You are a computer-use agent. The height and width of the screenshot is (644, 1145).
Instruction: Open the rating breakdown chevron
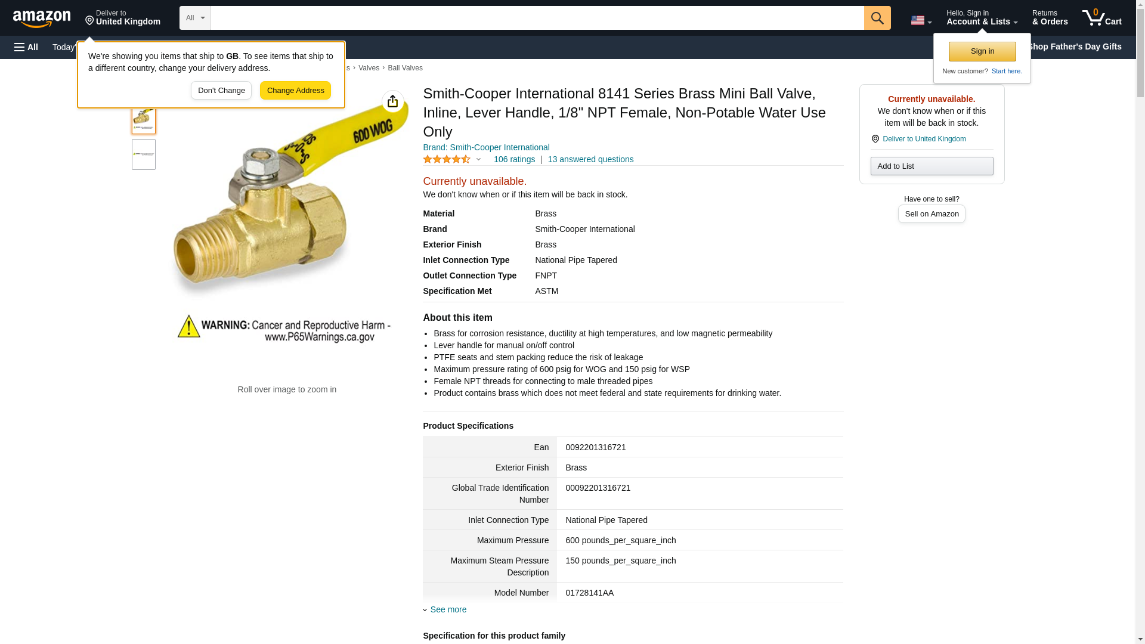[x=478, y=159]
